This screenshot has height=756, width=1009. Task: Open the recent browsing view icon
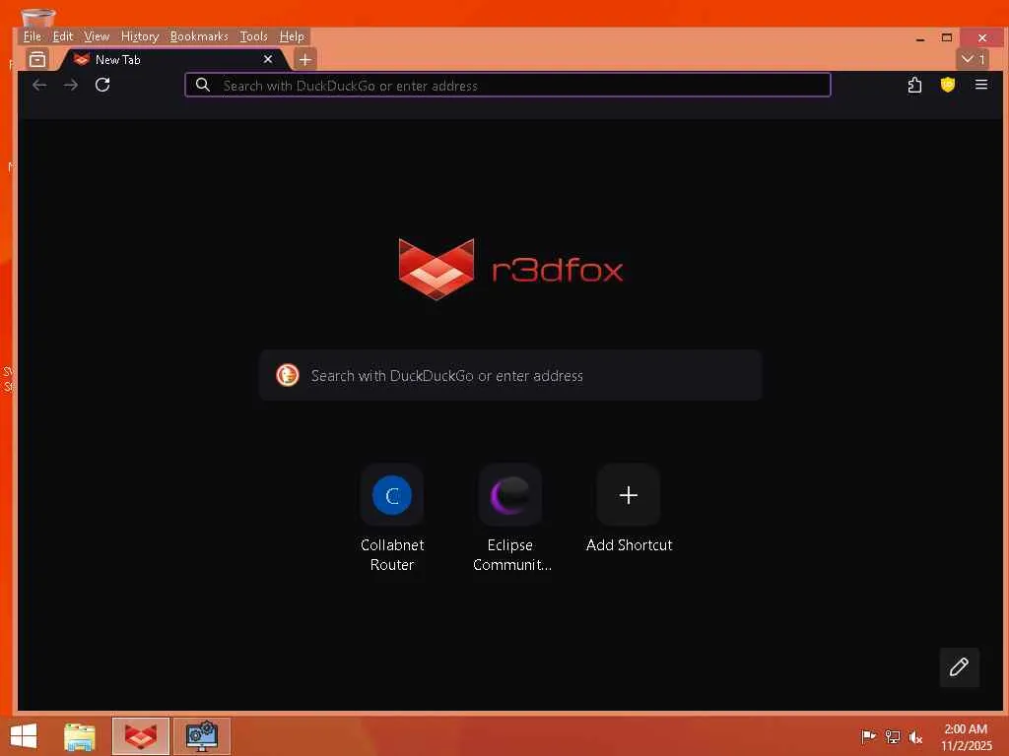coord(37,59)
